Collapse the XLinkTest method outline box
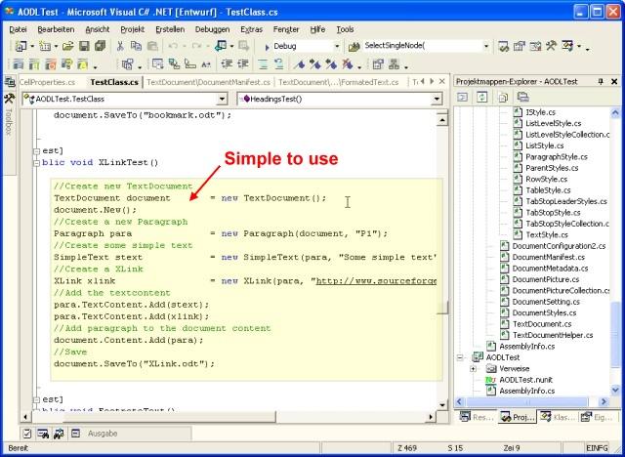 (35, 162)
